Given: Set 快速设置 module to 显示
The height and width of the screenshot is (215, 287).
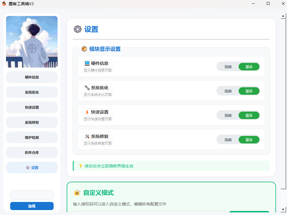Looking at the screenshot, I should 249,115.
